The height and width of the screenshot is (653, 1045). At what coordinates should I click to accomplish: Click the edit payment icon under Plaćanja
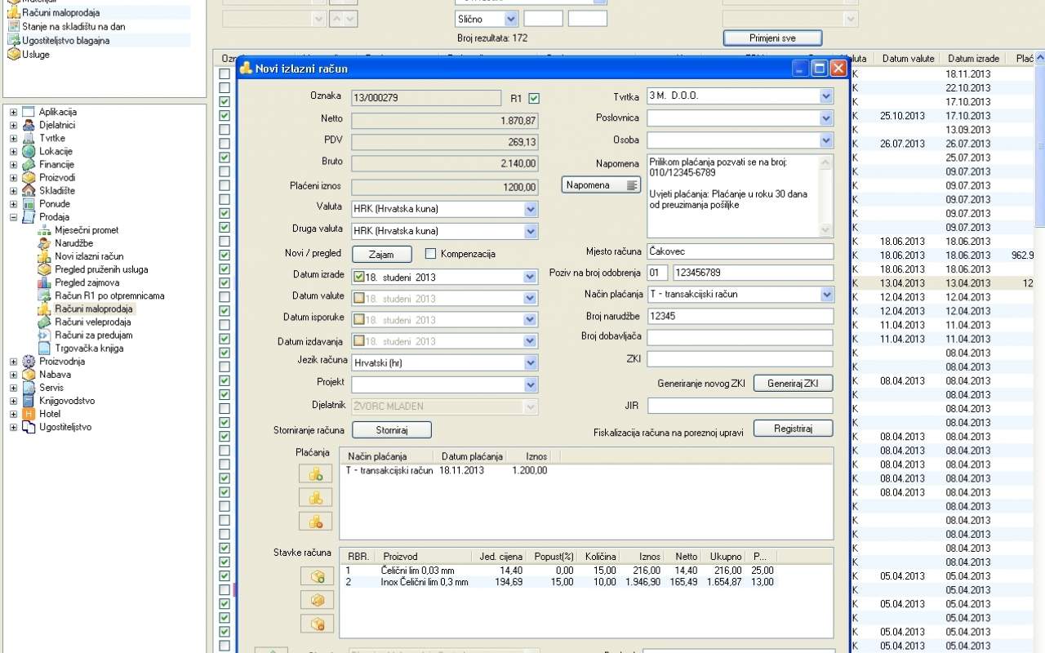[316, 497]
